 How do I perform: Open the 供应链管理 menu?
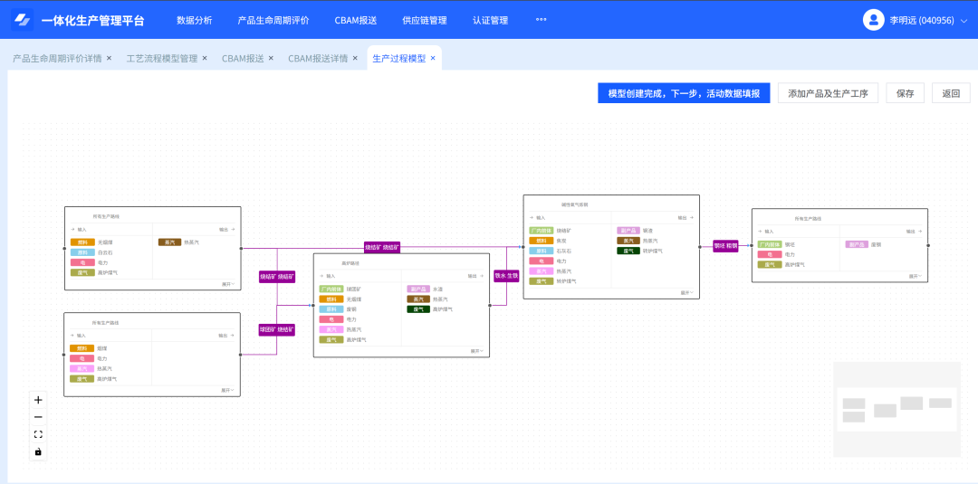click(x=424, y=20)
